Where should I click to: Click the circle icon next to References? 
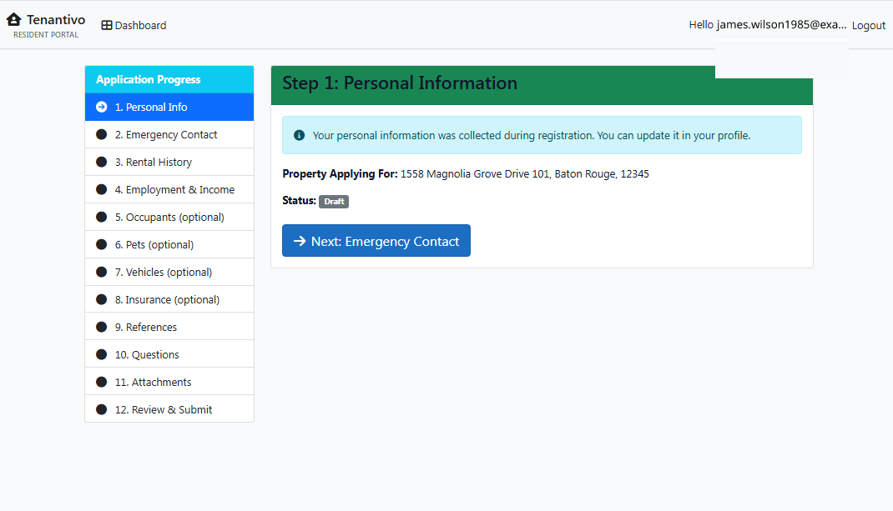tap(101, 327)
